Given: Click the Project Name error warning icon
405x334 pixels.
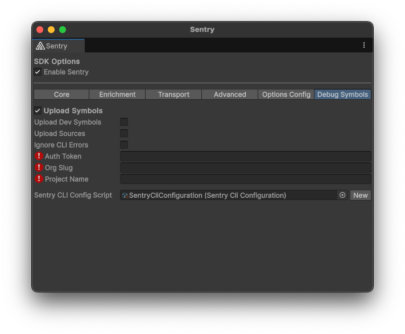Looking at the screenshot, I should [39, 179].
